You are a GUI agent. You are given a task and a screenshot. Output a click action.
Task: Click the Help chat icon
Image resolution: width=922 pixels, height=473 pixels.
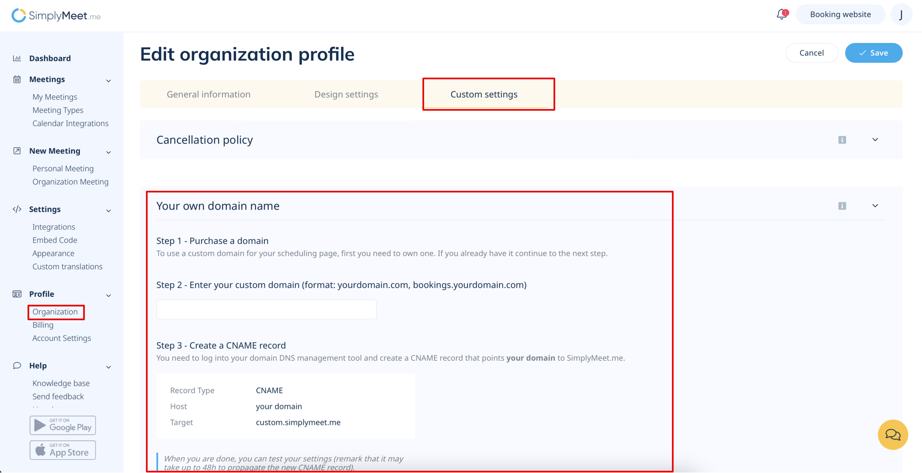(17, 365)
